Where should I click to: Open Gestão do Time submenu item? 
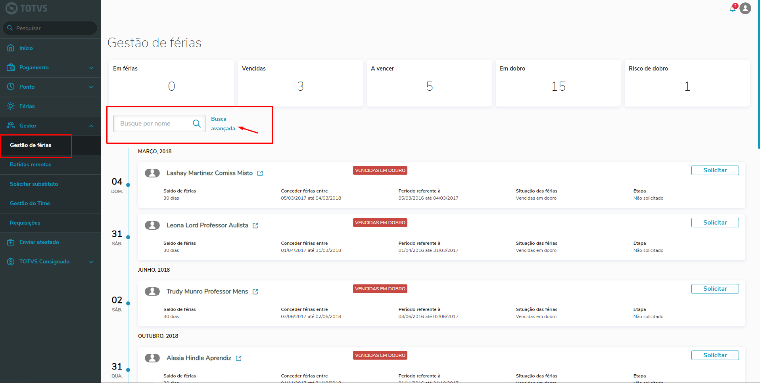point(50,203)
